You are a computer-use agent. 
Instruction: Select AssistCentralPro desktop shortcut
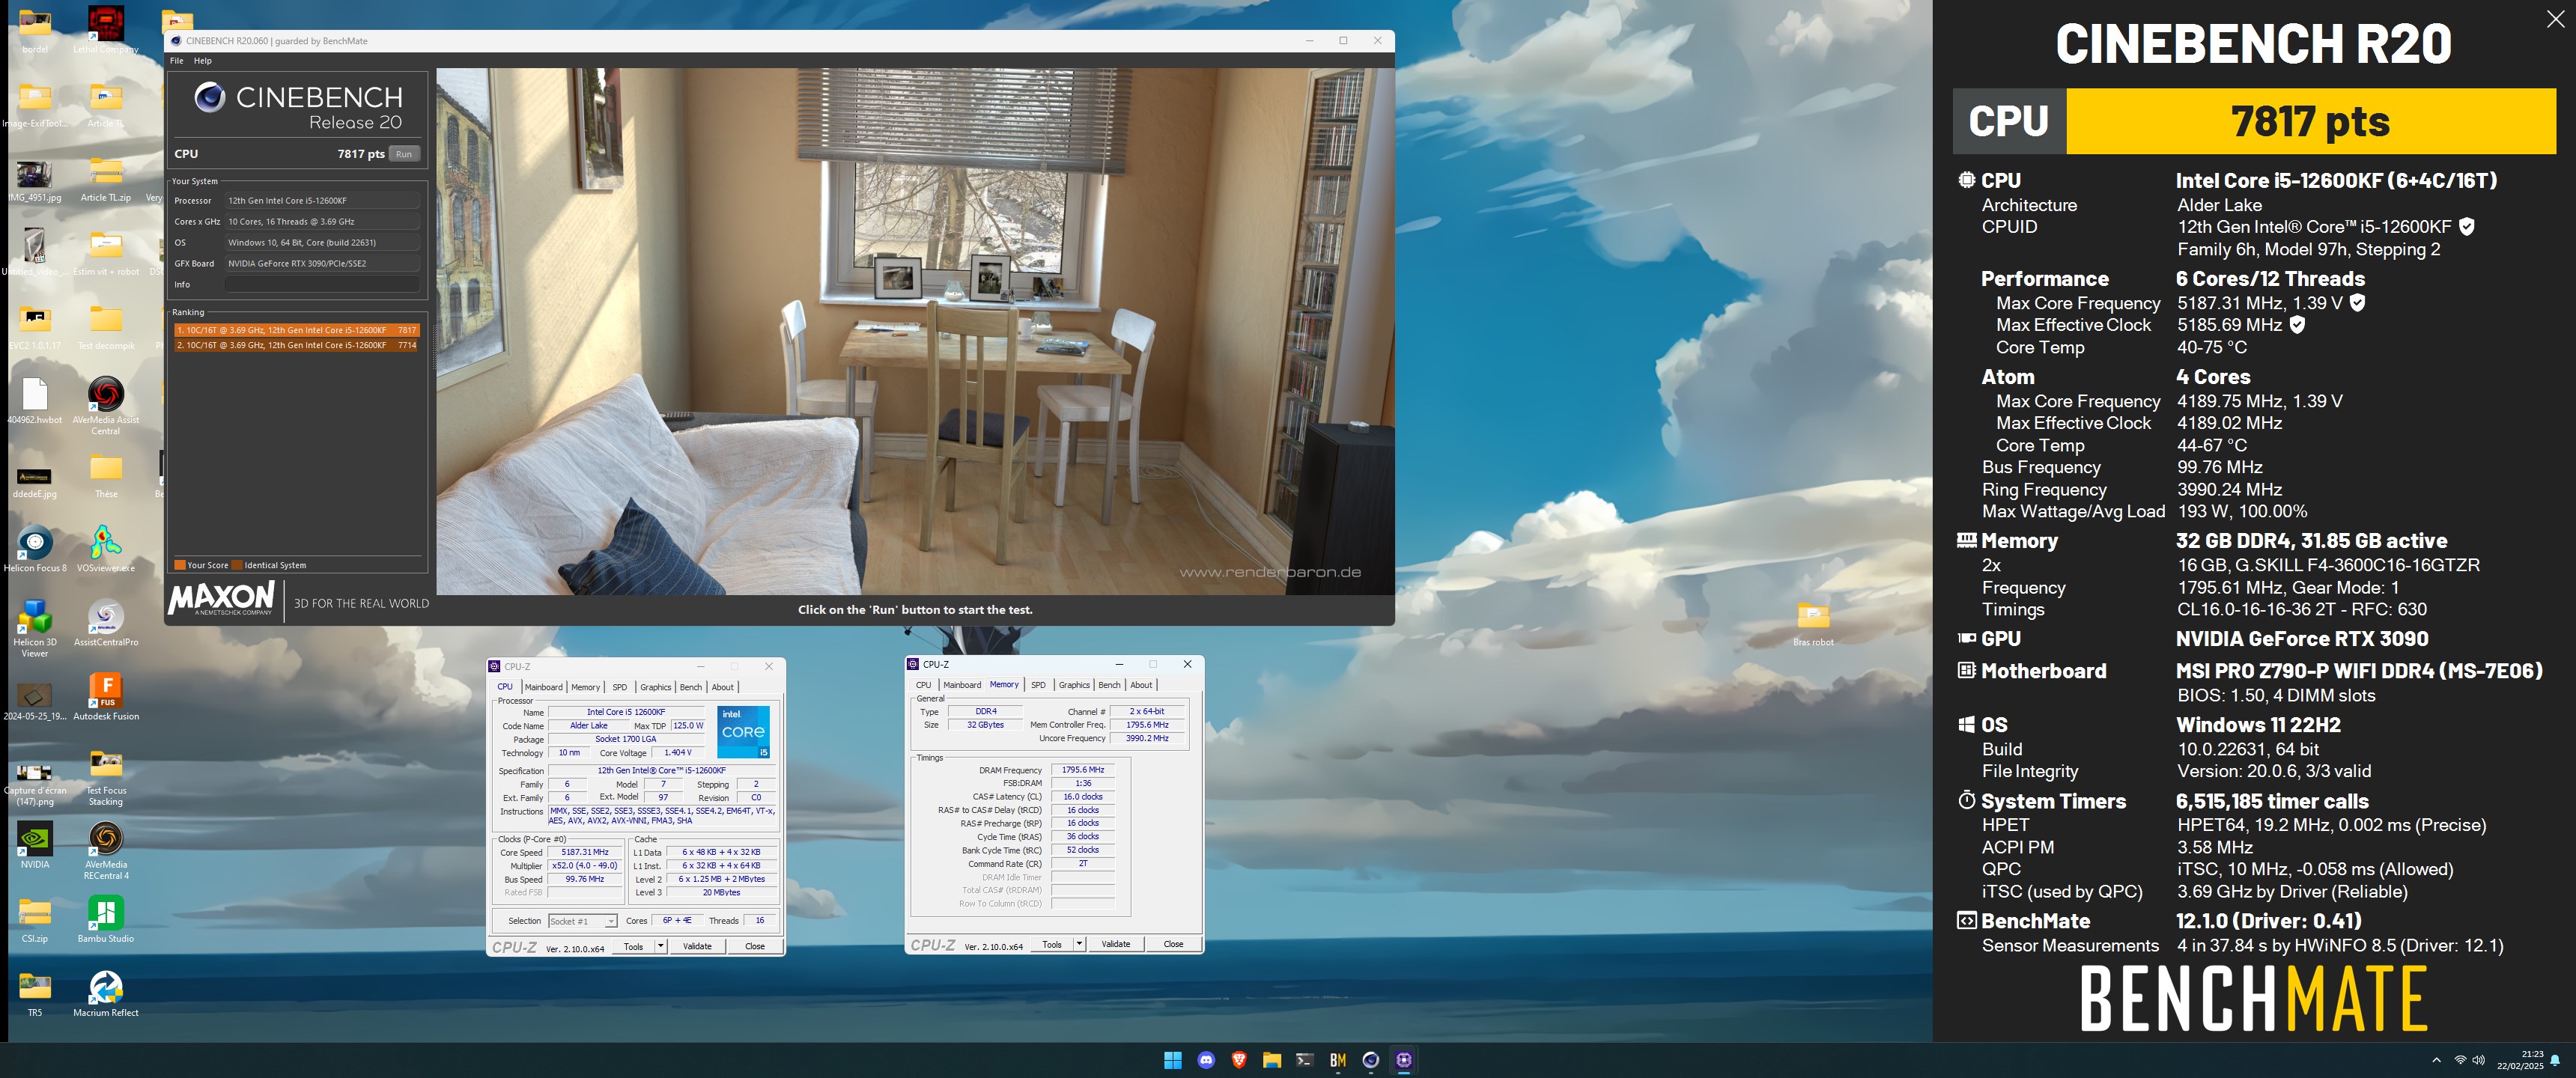tap(106, 623)
